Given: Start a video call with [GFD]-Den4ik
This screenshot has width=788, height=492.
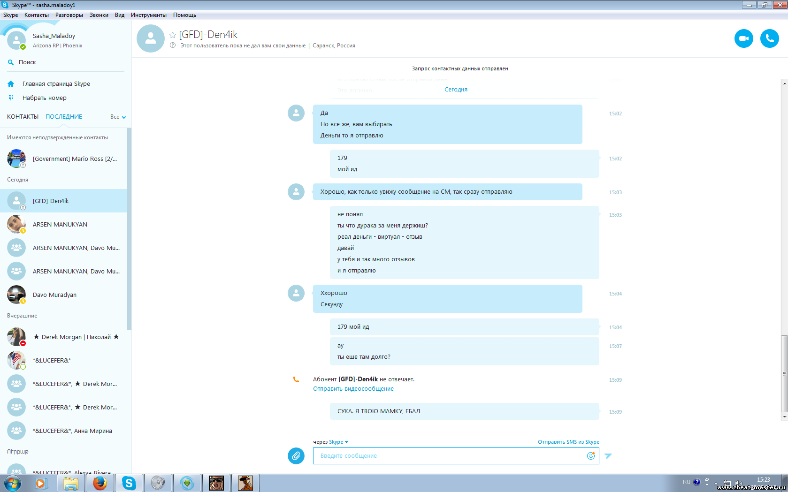Looking at the screenshot, I should click(x=743, y=38).
